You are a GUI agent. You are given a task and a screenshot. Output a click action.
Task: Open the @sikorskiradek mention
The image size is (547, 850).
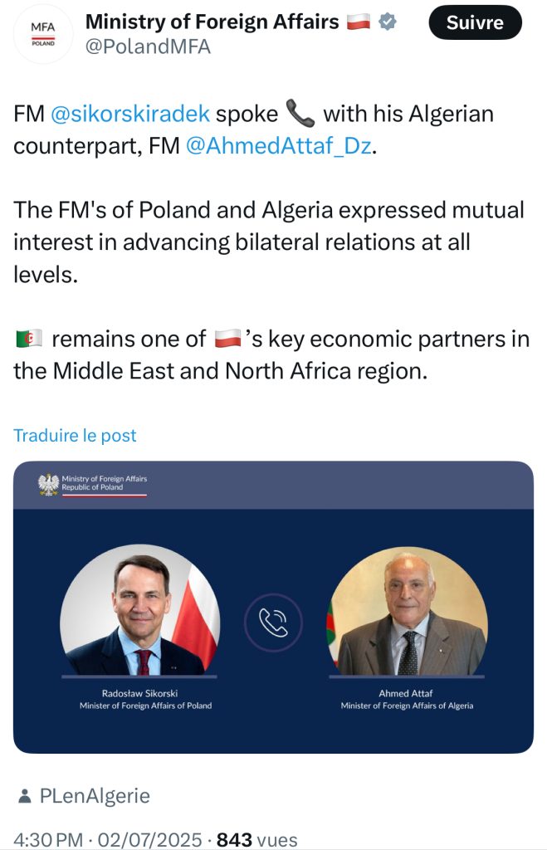point(130,114)
